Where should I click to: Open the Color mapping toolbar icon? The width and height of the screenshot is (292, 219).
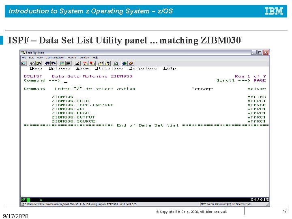(69, 63)
